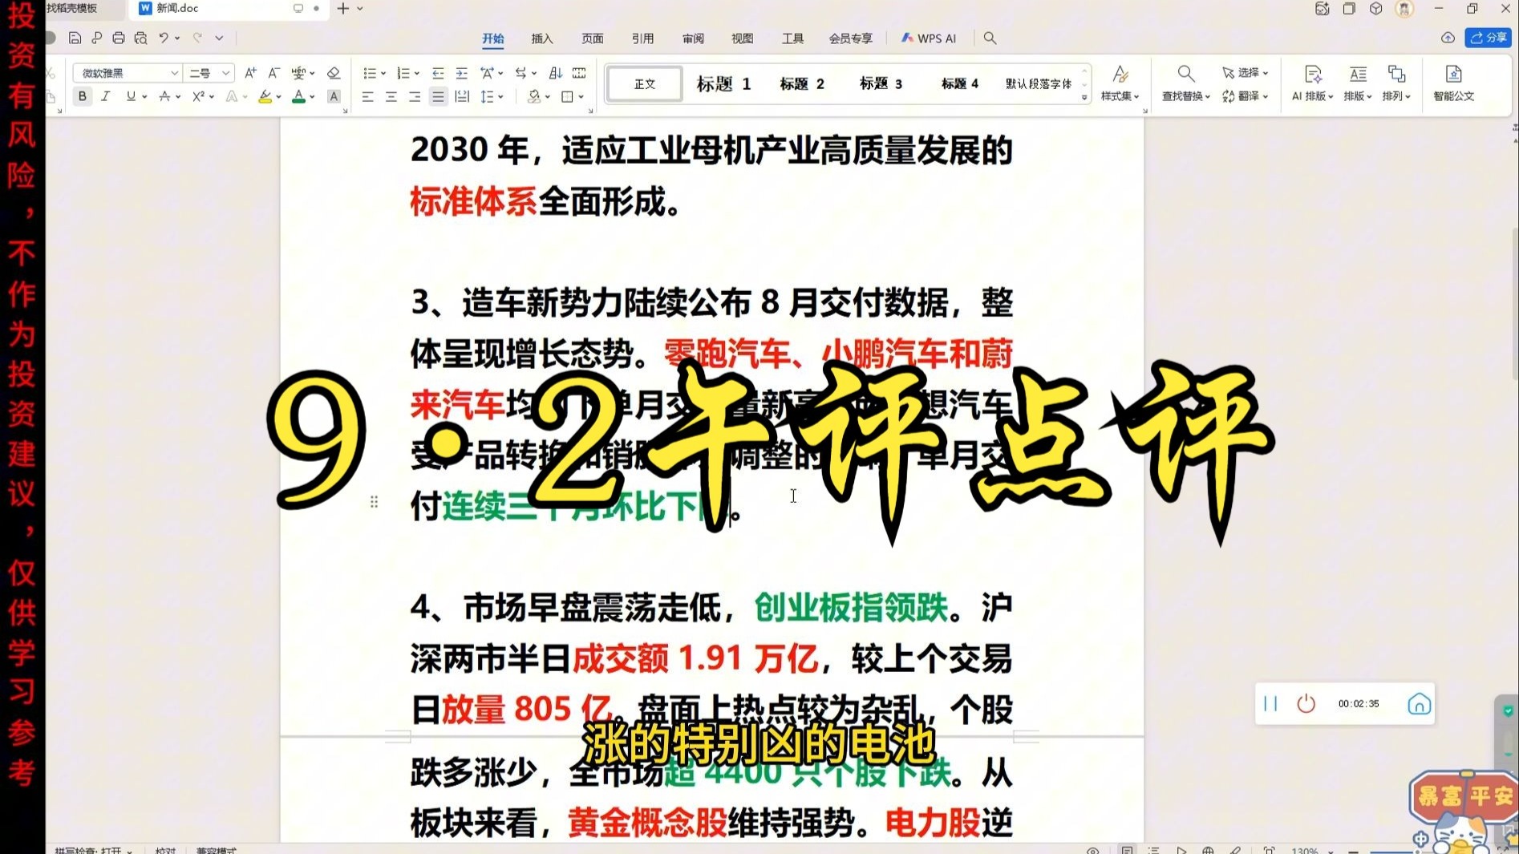
Task: Clear formatting with eraser icon
Action: (334, 73)
